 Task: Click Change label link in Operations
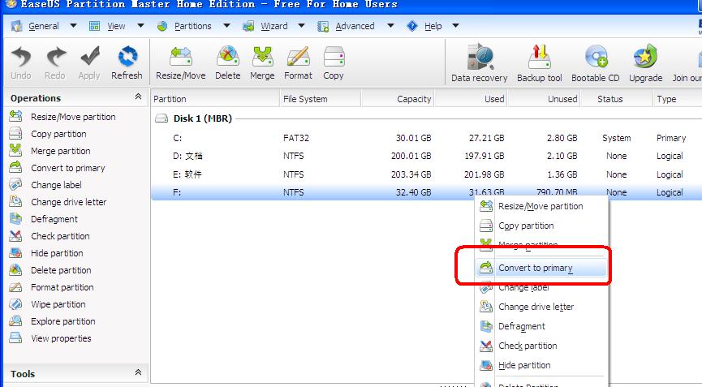(57, 185)
